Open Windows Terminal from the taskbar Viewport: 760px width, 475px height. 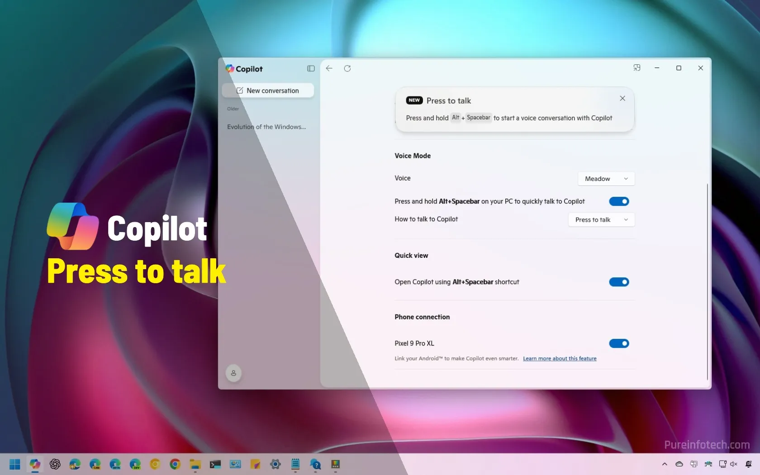tap(215, 464)
